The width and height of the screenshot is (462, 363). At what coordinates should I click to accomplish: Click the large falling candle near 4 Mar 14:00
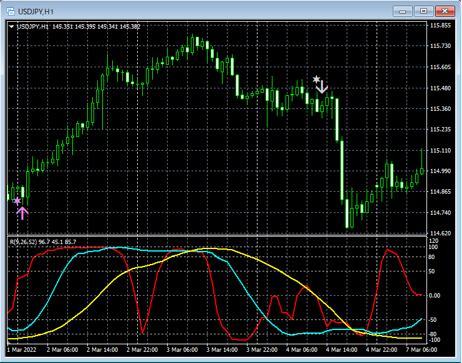(342, 171)
